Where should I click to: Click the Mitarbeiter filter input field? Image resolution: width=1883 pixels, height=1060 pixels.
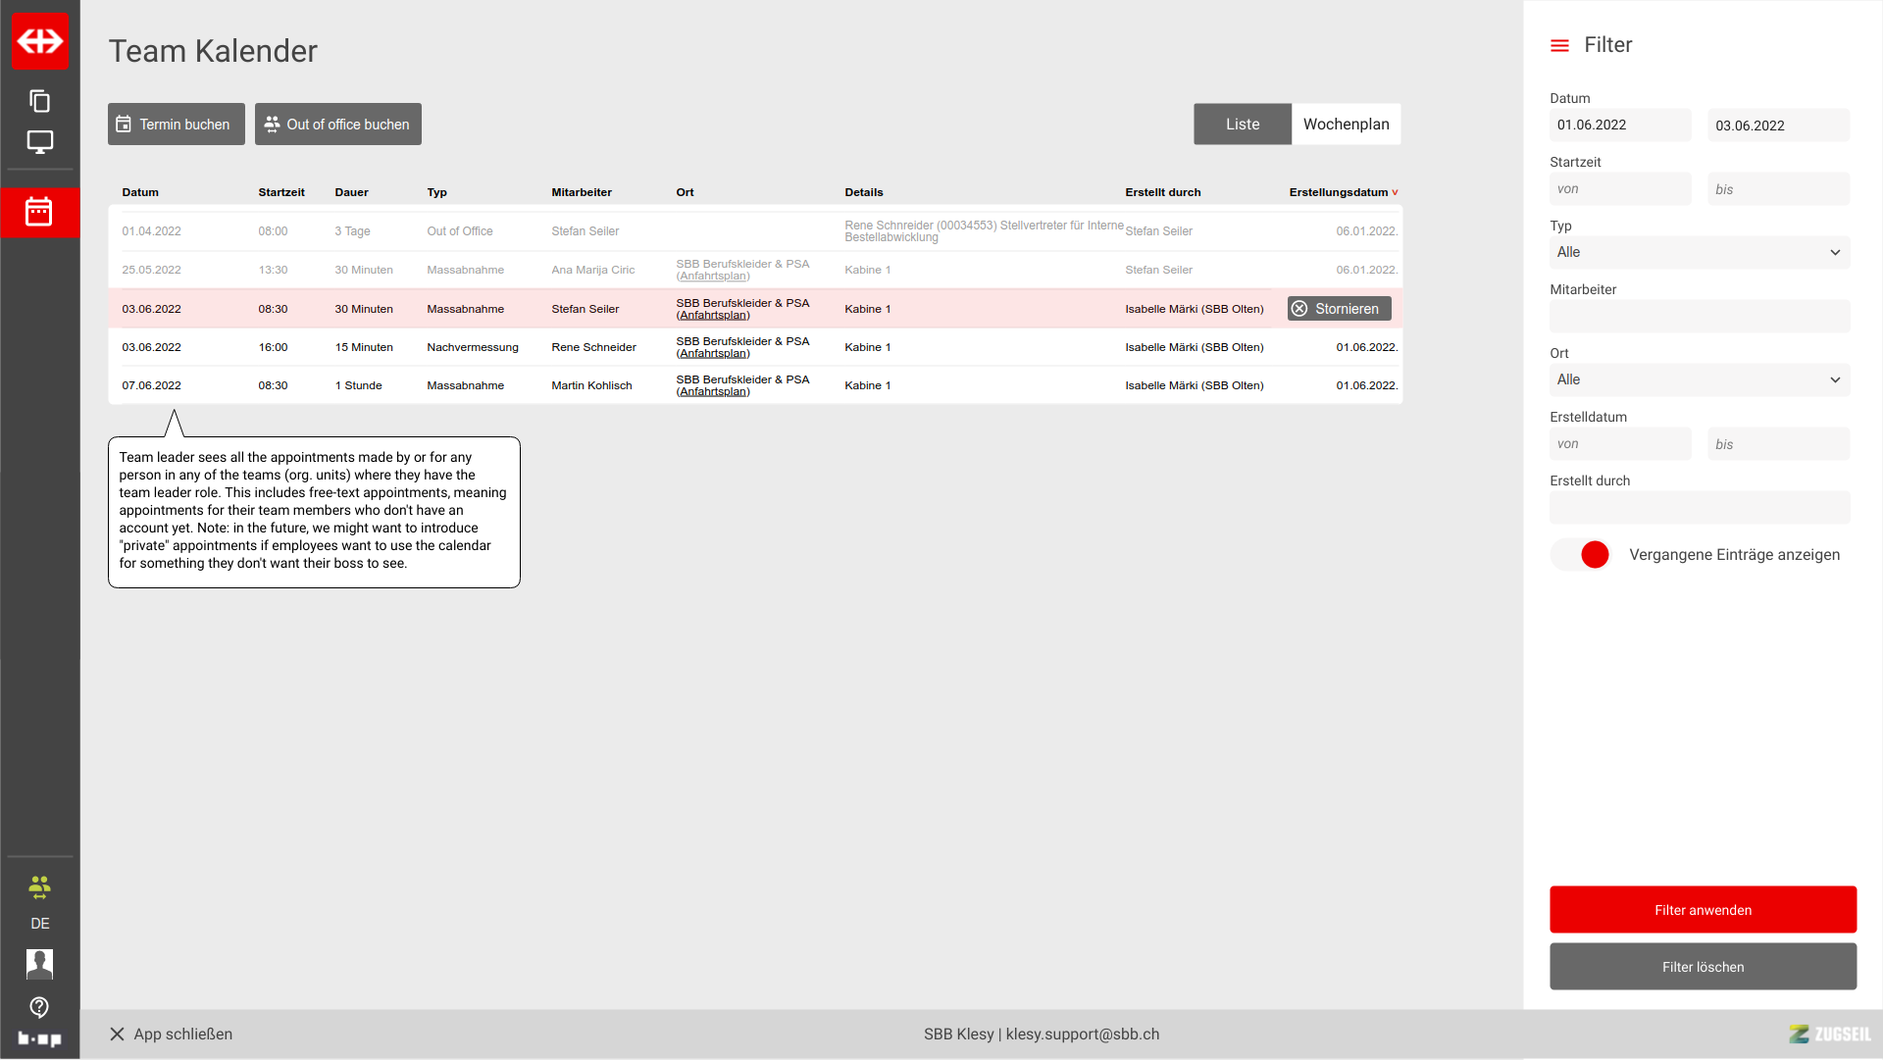1699,317
